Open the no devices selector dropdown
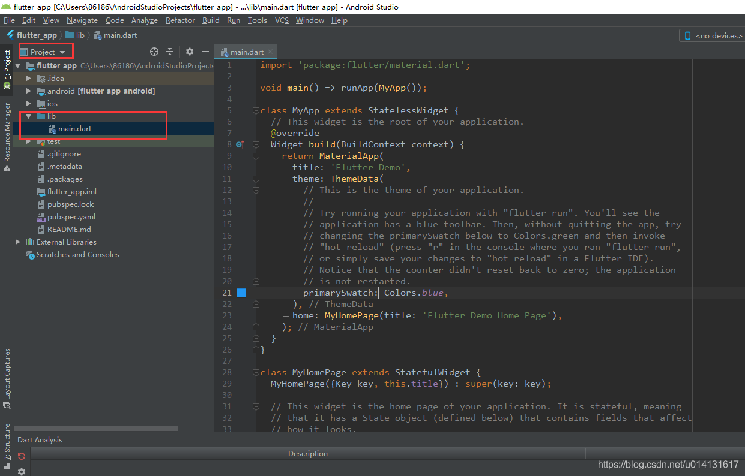 (712, 36)
